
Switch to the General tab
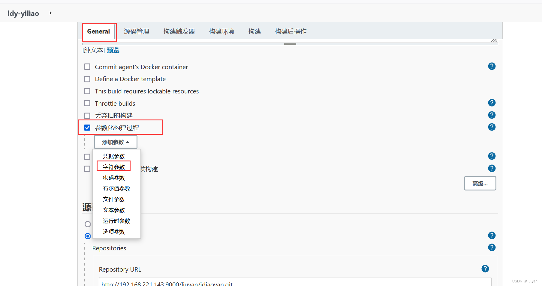tap(98, 31)
